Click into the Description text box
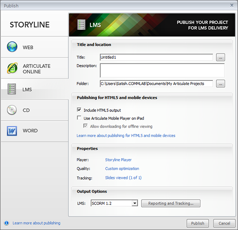Image resolution: width=238 pixels, height=230 pixels. [162, 70]
